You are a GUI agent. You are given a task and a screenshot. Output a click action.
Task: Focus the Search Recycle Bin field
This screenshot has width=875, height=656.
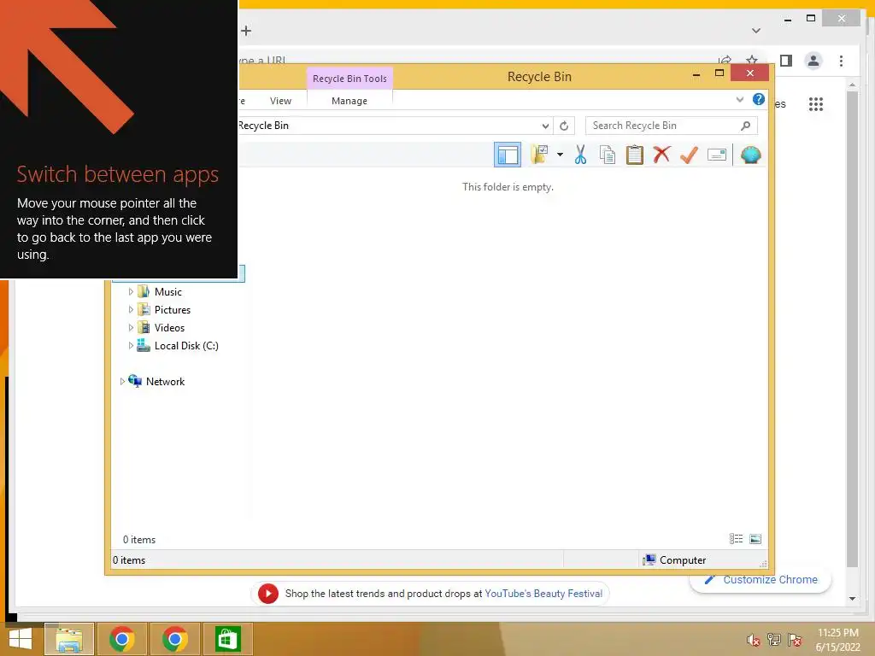672,126
